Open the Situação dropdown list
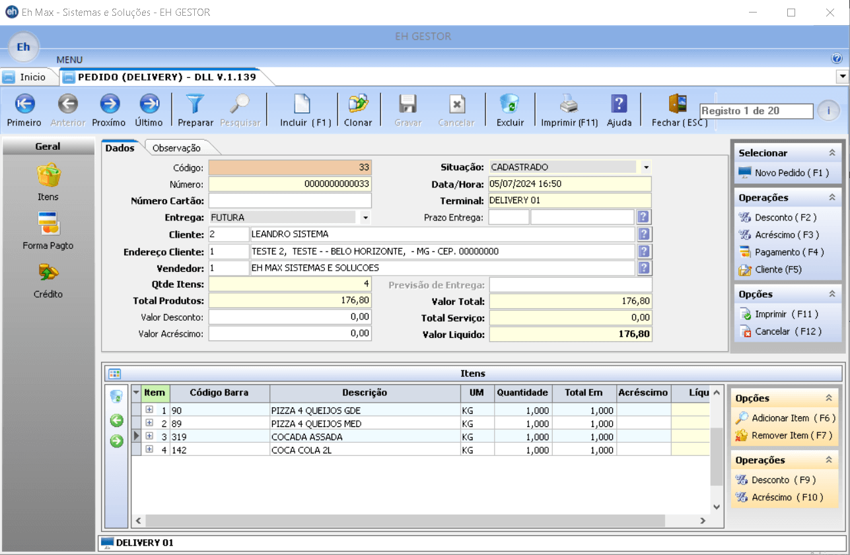Viewport: 850px width, 555px height. pyautogui.click(x=646, y=167)
